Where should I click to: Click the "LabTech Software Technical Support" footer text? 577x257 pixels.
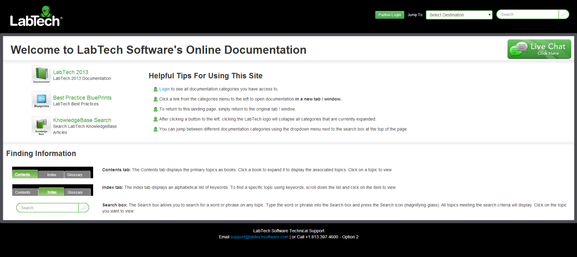pyautogui.click(x=288, y=231)
